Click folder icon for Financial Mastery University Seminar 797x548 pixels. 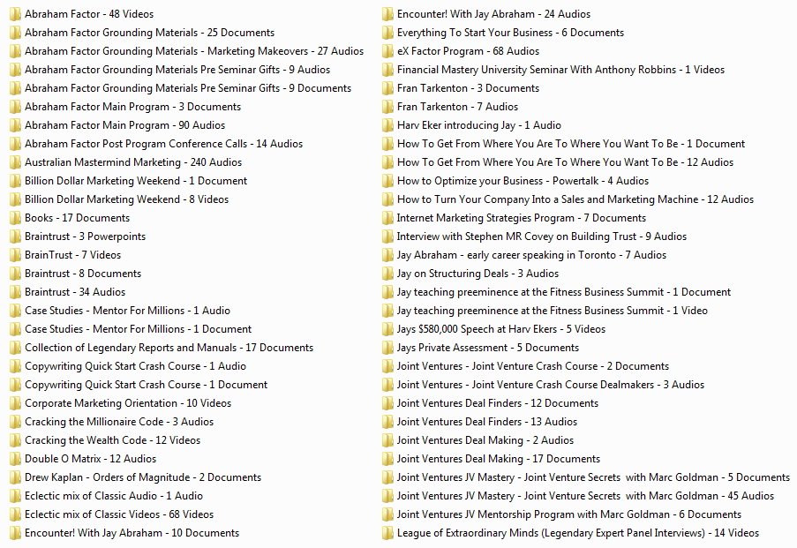click(387, 70)
